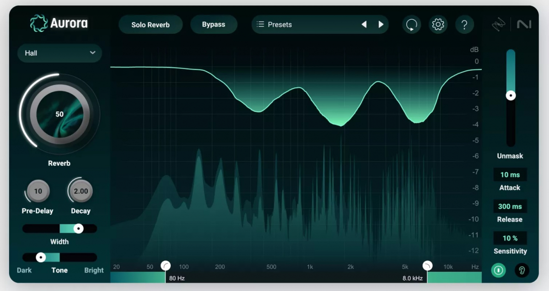Go to next preset with right arrow

point(381,25)
